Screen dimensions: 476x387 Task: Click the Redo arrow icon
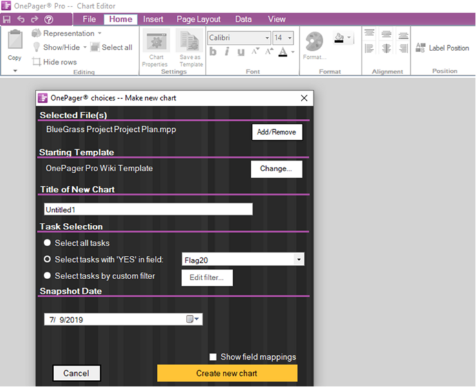pyautogui.click(x=35, y=19)
